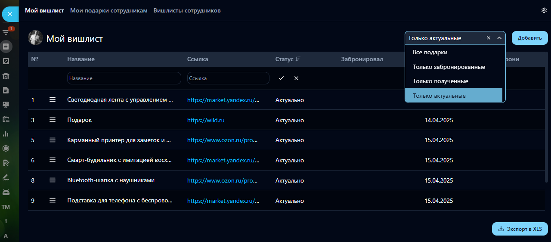Click Экспорт в XLS button
The width and height of the screenshot is (551, 242).
coord(520,229)
